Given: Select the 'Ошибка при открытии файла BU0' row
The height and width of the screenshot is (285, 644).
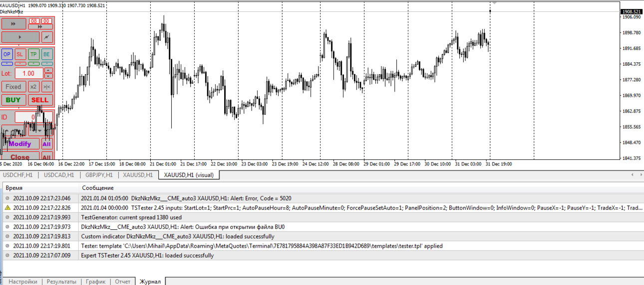Looking at the screenshot, I should [322, 227].
